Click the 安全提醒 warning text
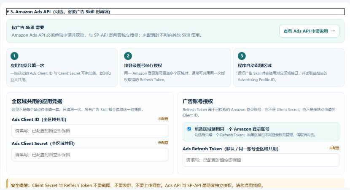This screenshot has height=190, width=350. [x=137, y=185]
